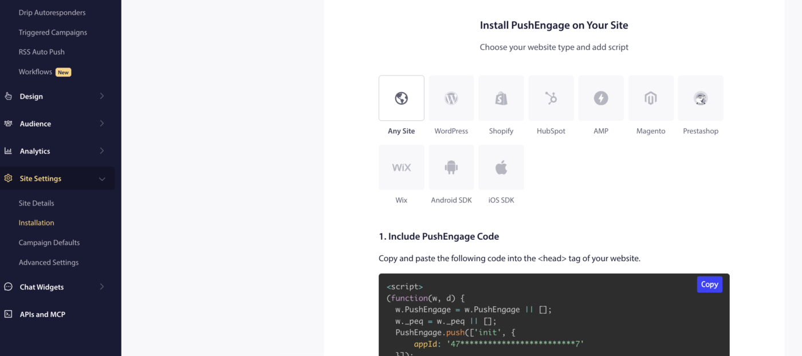Open Campaign Defaults page
This screenshot has height=356, width=802.
point(49,243)
